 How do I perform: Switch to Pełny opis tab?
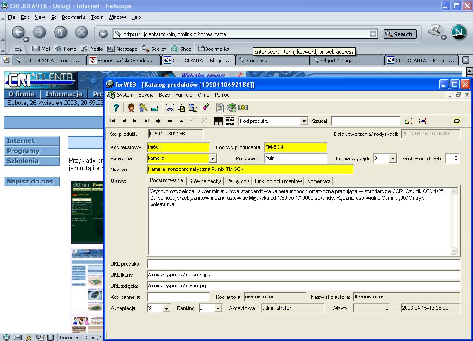238,181
